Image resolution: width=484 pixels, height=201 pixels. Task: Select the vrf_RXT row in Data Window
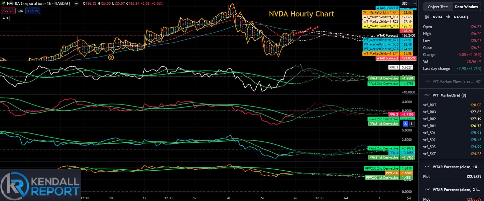click(x=453, y=105)
